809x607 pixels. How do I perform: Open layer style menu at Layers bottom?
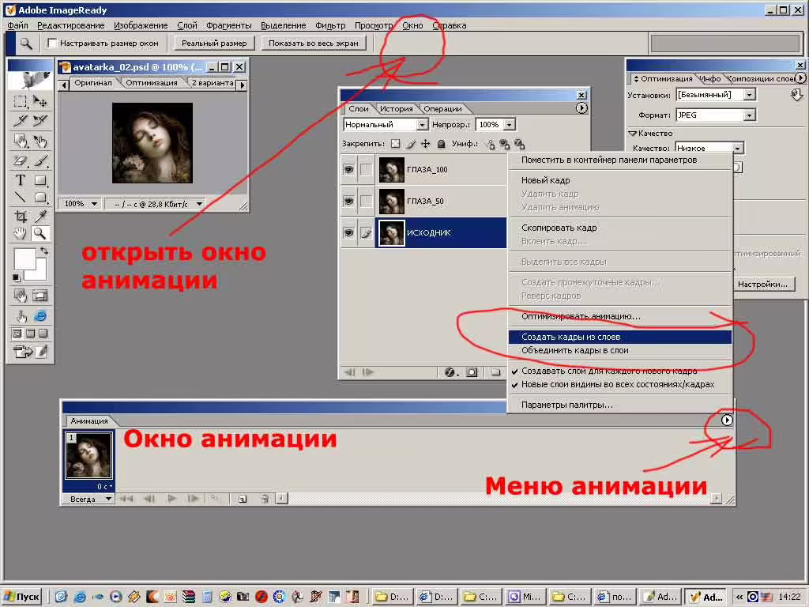tap(451, 372)
